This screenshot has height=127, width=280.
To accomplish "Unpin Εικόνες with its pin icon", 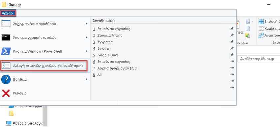I will pos(232,48).
